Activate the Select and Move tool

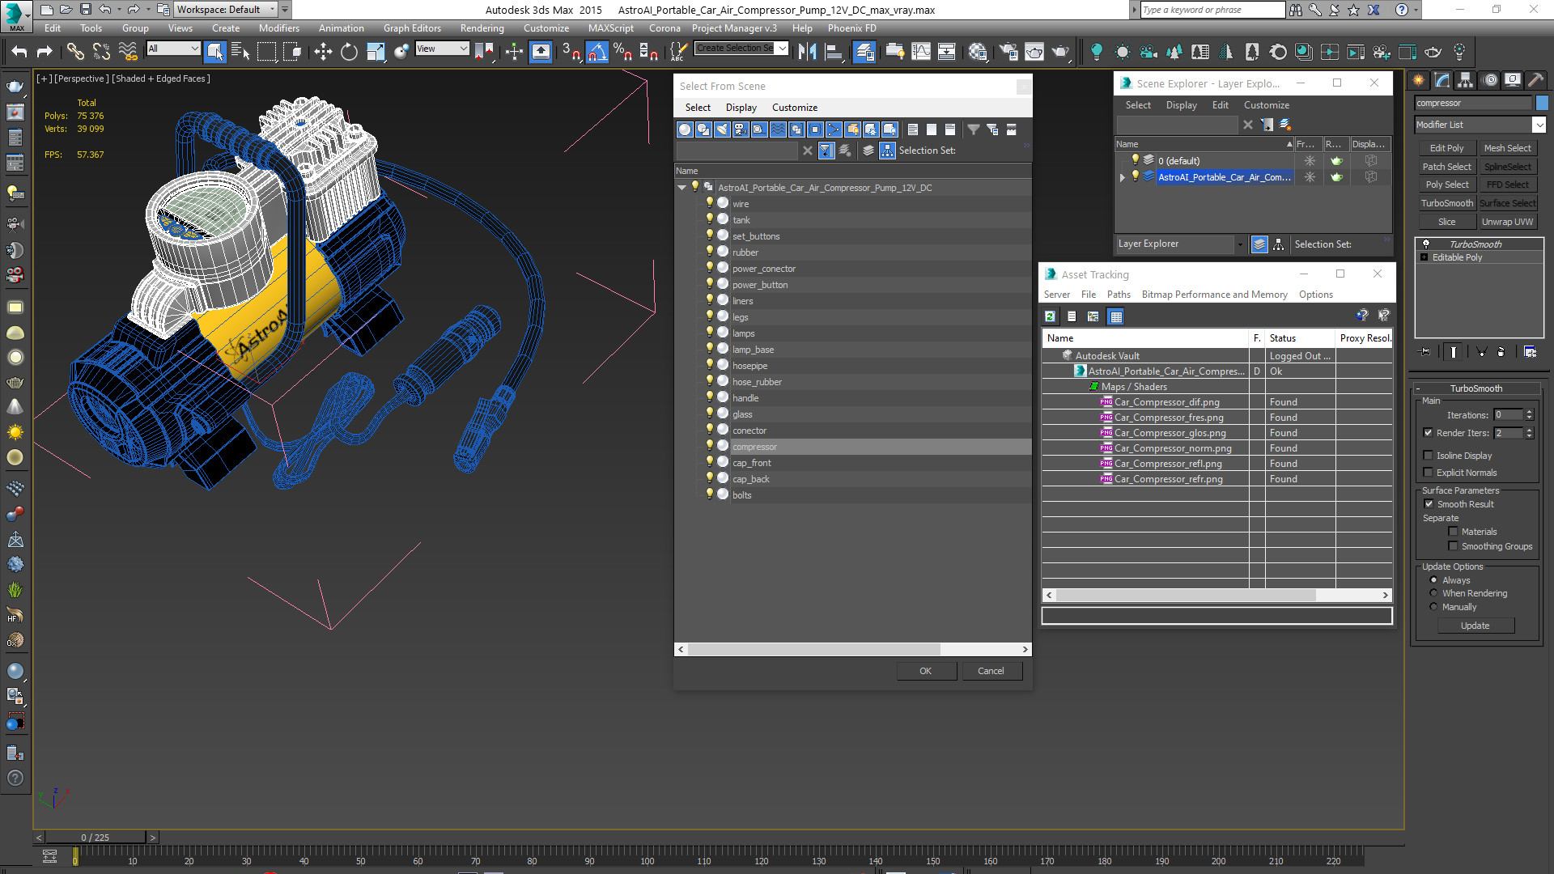point(323,52)
